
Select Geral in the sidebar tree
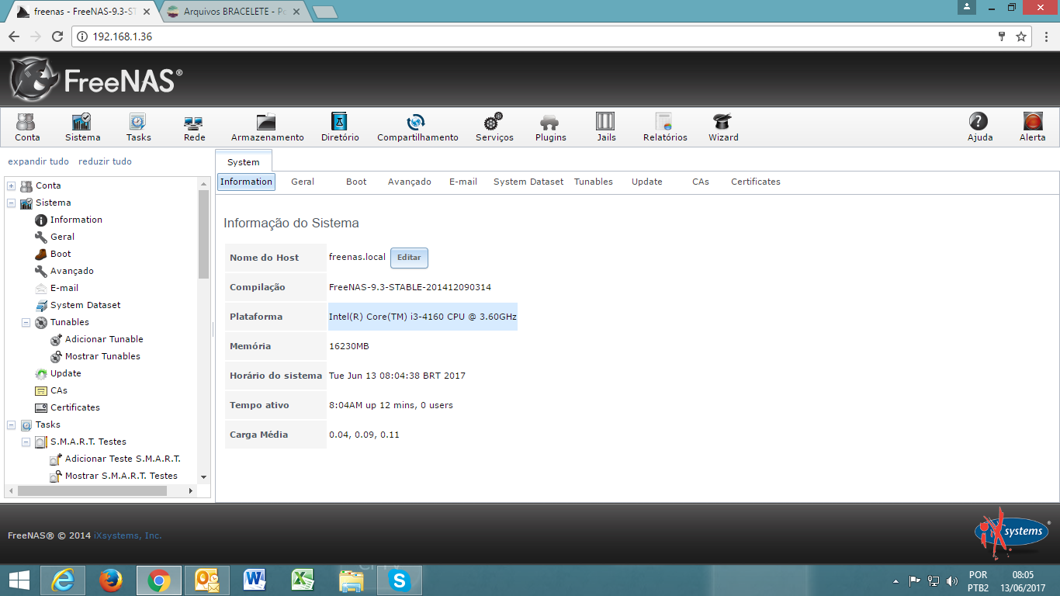click(x=62, y=237)
